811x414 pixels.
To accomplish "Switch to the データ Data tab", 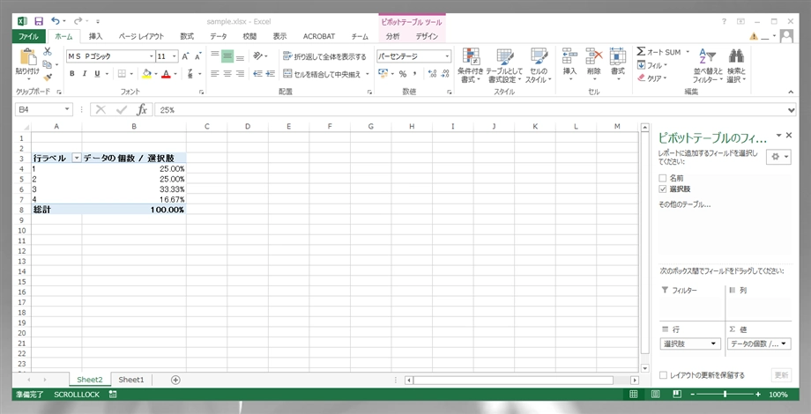I will pyautogui.click(x=219, y=37).
